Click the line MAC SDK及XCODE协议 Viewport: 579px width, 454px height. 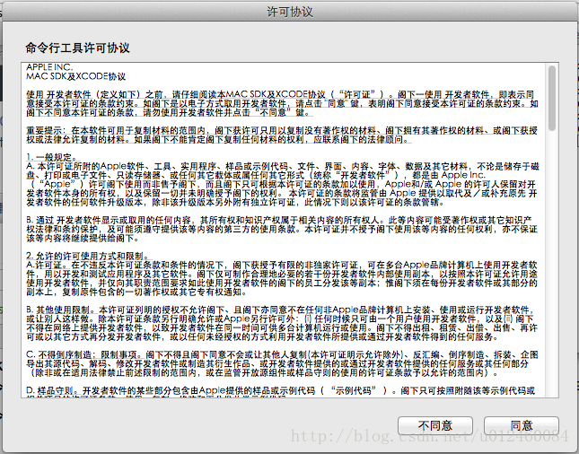(x=75, y=76)
